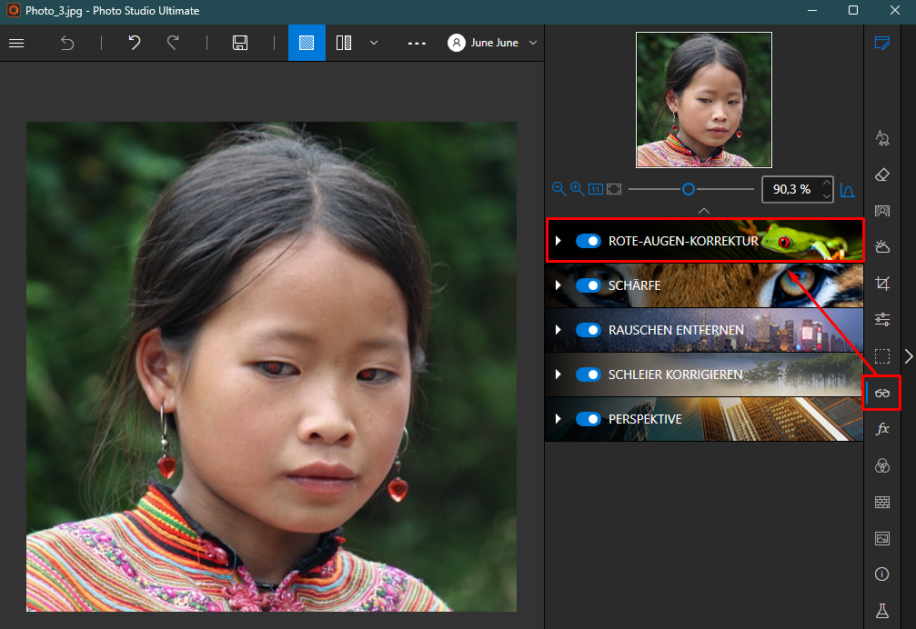The width and height of the screenshot is (916, 629).
Task: Click the zoom level slider handle
Action: tap(689, 189)
